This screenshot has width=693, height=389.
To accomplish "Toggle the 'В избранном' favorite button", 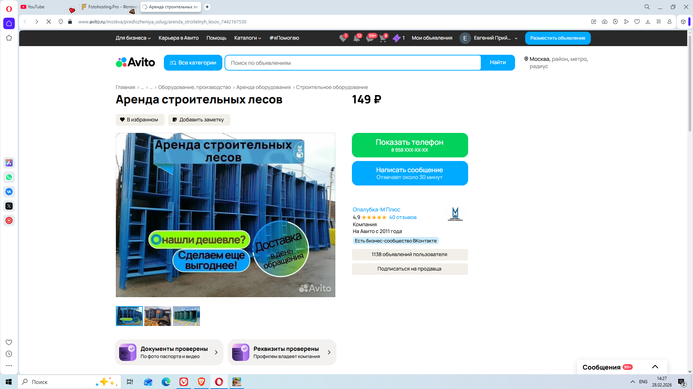I will pyautogui.click(x=140, y=120).
